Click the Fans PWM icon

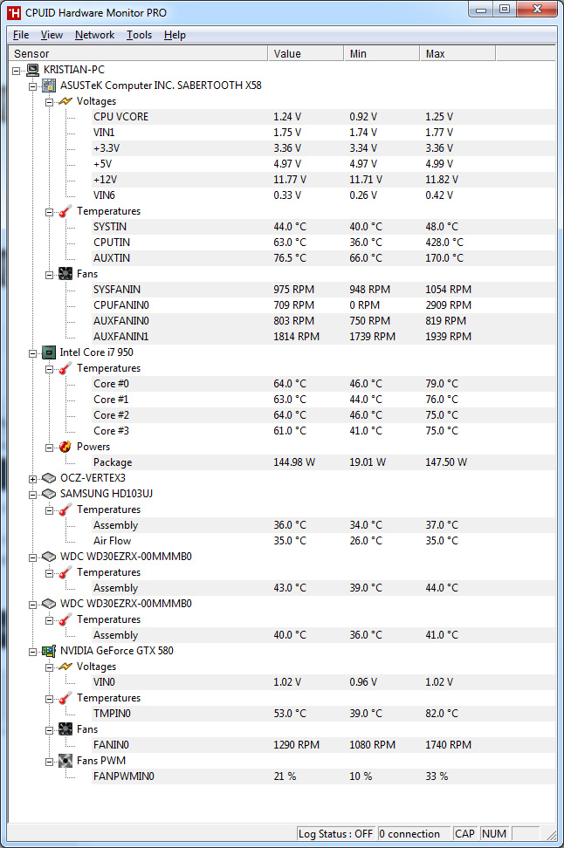65,761
